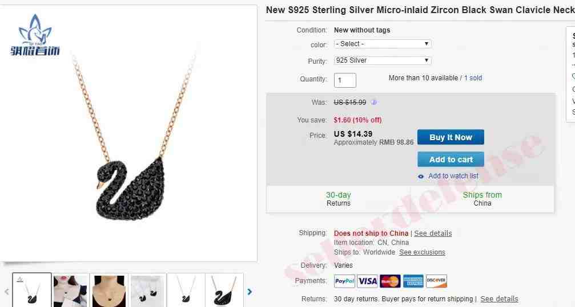Click the VISA card icon

pos(368,281)
